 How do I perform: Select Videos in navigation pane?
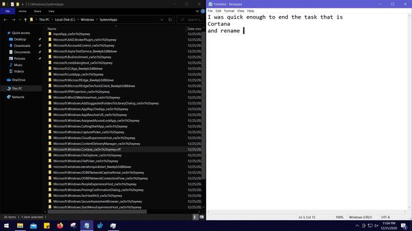[x=19, y=71]
